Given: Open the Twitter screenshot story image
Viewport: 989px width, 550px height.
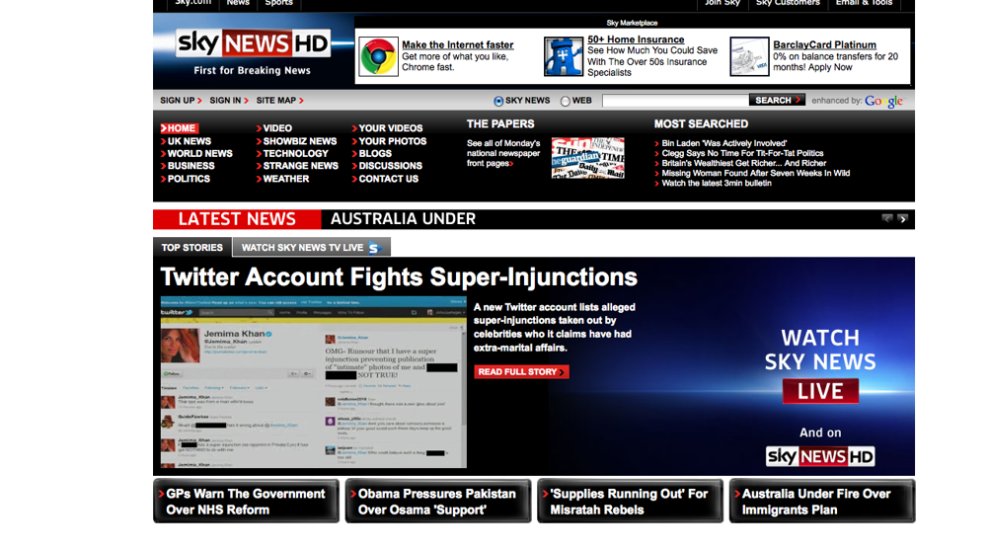Looking at the screenshot, I should tap(314, 382).
